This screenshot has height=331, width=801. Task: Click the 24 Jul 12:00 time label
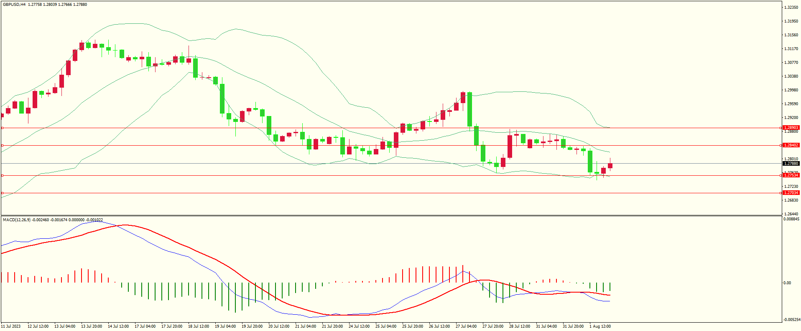click(x=359, y=326)
